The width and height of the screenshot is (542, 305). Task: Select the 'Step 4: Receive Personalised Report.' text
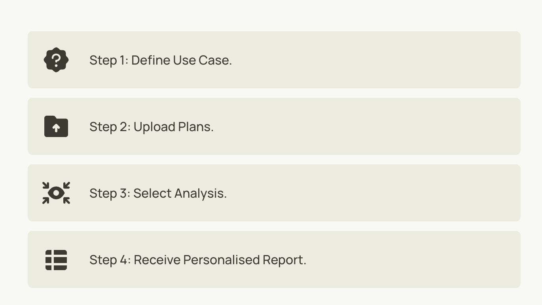click(x=197, y=260)
